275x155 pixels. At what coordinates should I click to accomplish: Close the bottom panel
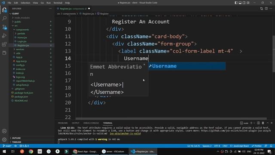(x=272, y=123)
